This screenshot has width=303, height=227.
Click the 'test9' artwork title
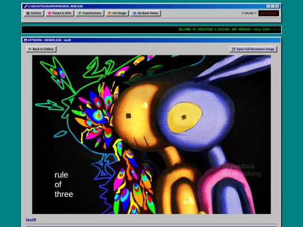[x=31, y=220]
